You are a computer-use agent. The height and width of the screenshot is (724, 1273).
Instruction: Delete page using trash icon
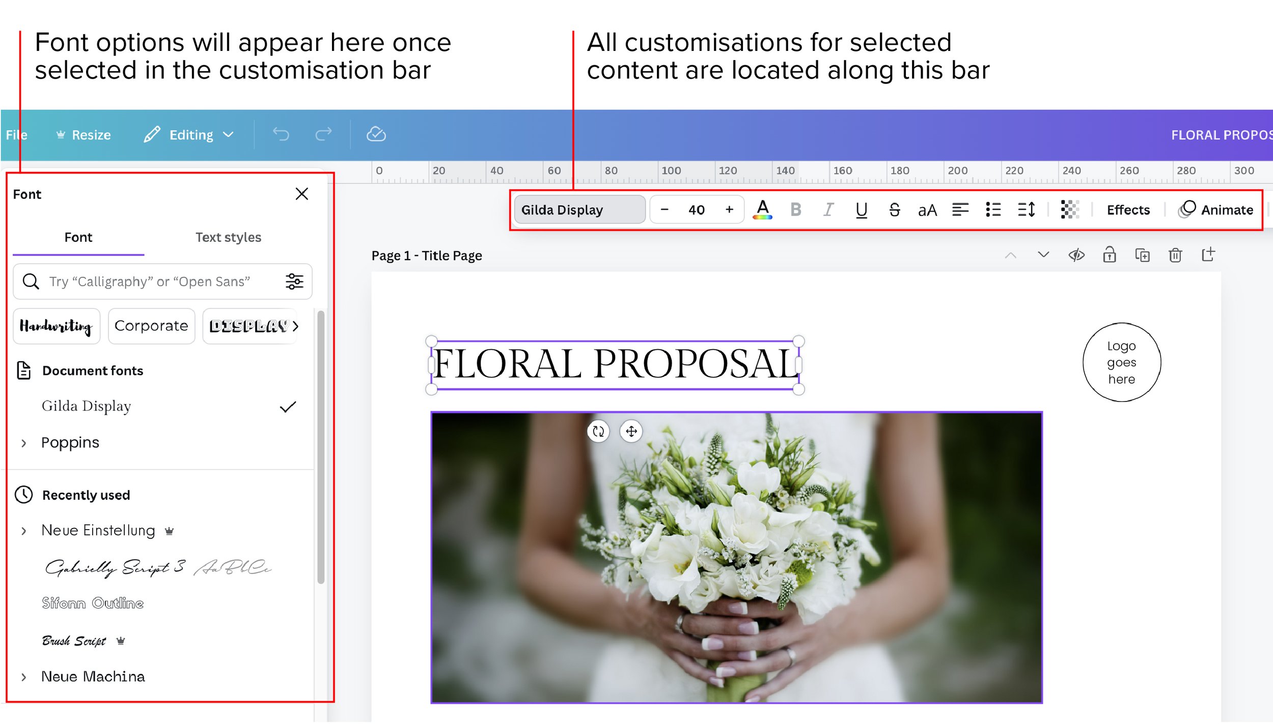1175,255
